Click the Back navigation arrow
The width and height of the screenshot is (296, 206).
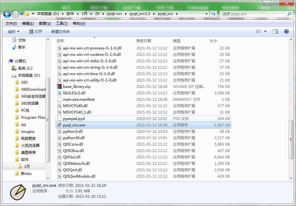click(x=7, y=14)
